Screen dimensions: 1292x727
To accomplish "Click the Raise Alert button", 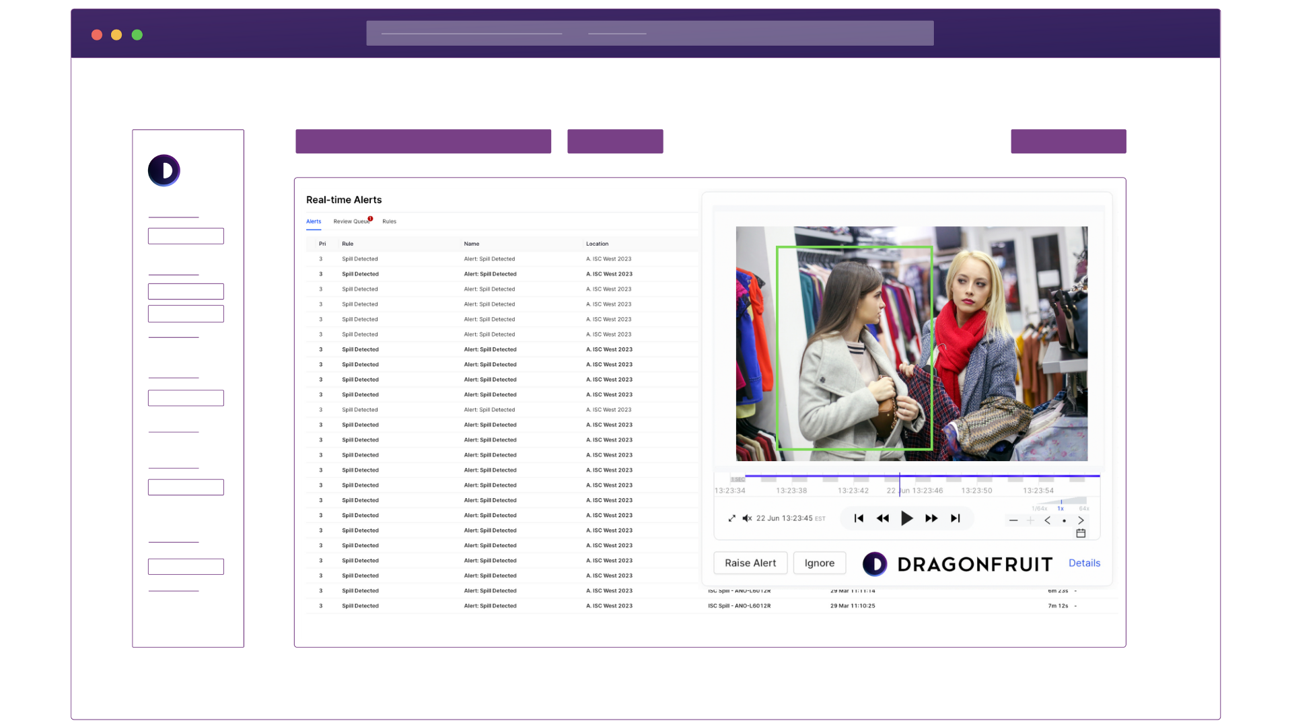I will coord(750,563).
